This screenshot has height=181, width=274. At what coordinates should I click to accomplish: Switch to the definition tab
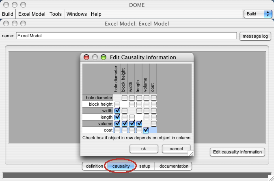coord(94,166)
